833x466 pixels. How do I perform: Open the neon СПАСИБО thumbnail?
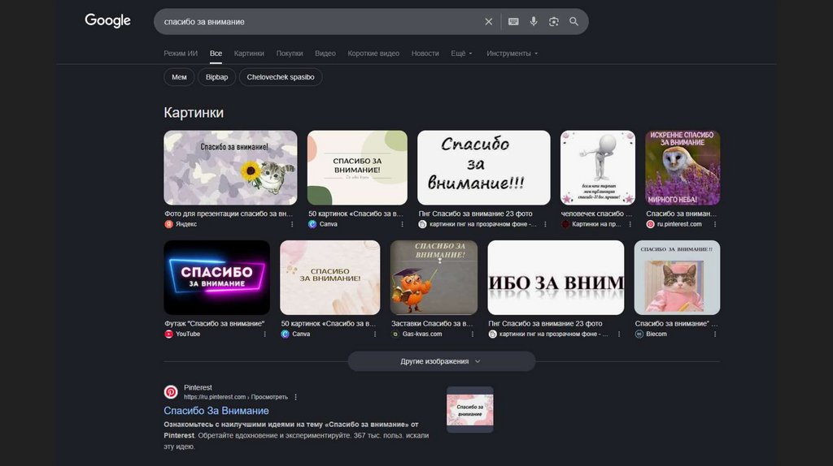(x=216, y=278)
